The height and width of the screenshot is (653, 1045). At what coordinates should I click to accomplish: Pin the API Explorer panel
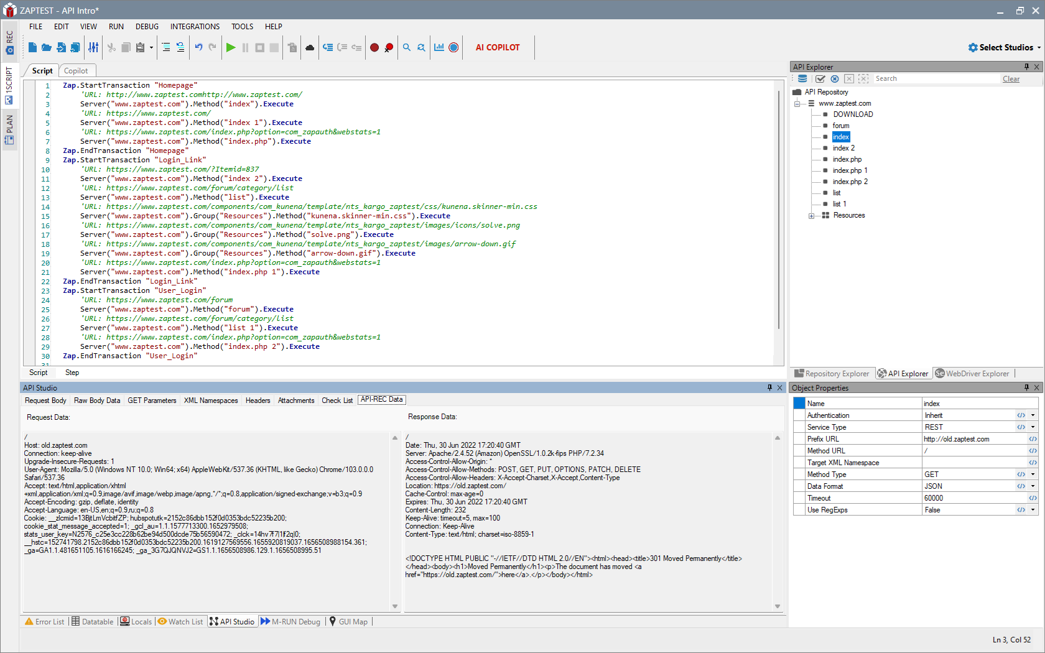1026,67
